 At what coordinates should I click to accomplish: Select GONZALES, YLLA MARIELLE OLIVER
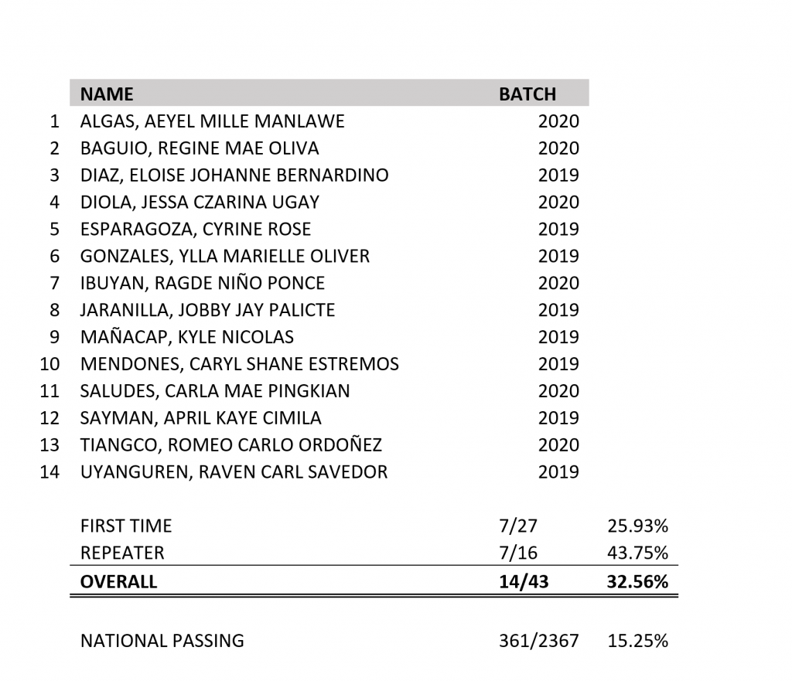[225, 257]
